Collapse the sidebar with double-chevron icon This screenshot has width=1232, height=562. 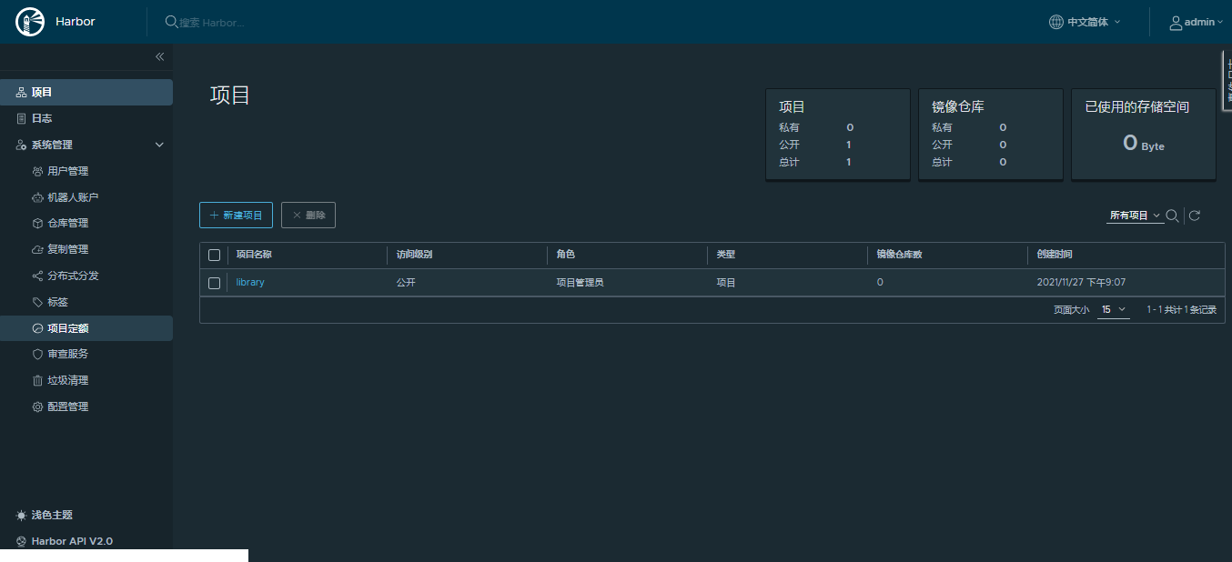[x=159, y=56]
